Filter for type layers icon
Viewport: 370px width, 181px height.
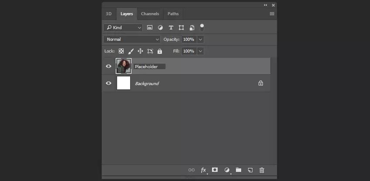(x=171, y=27)
